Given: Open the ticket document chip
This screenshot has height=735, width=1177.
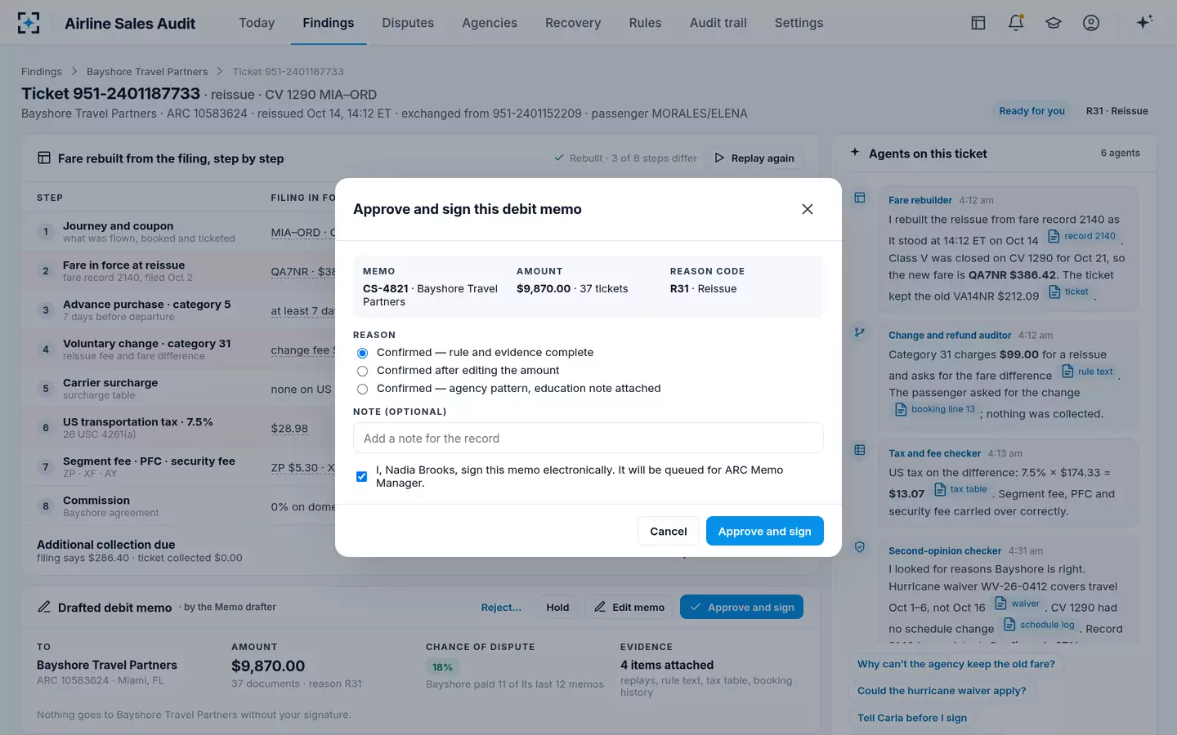Looking at the screenshot, I should pos(1069,292).
